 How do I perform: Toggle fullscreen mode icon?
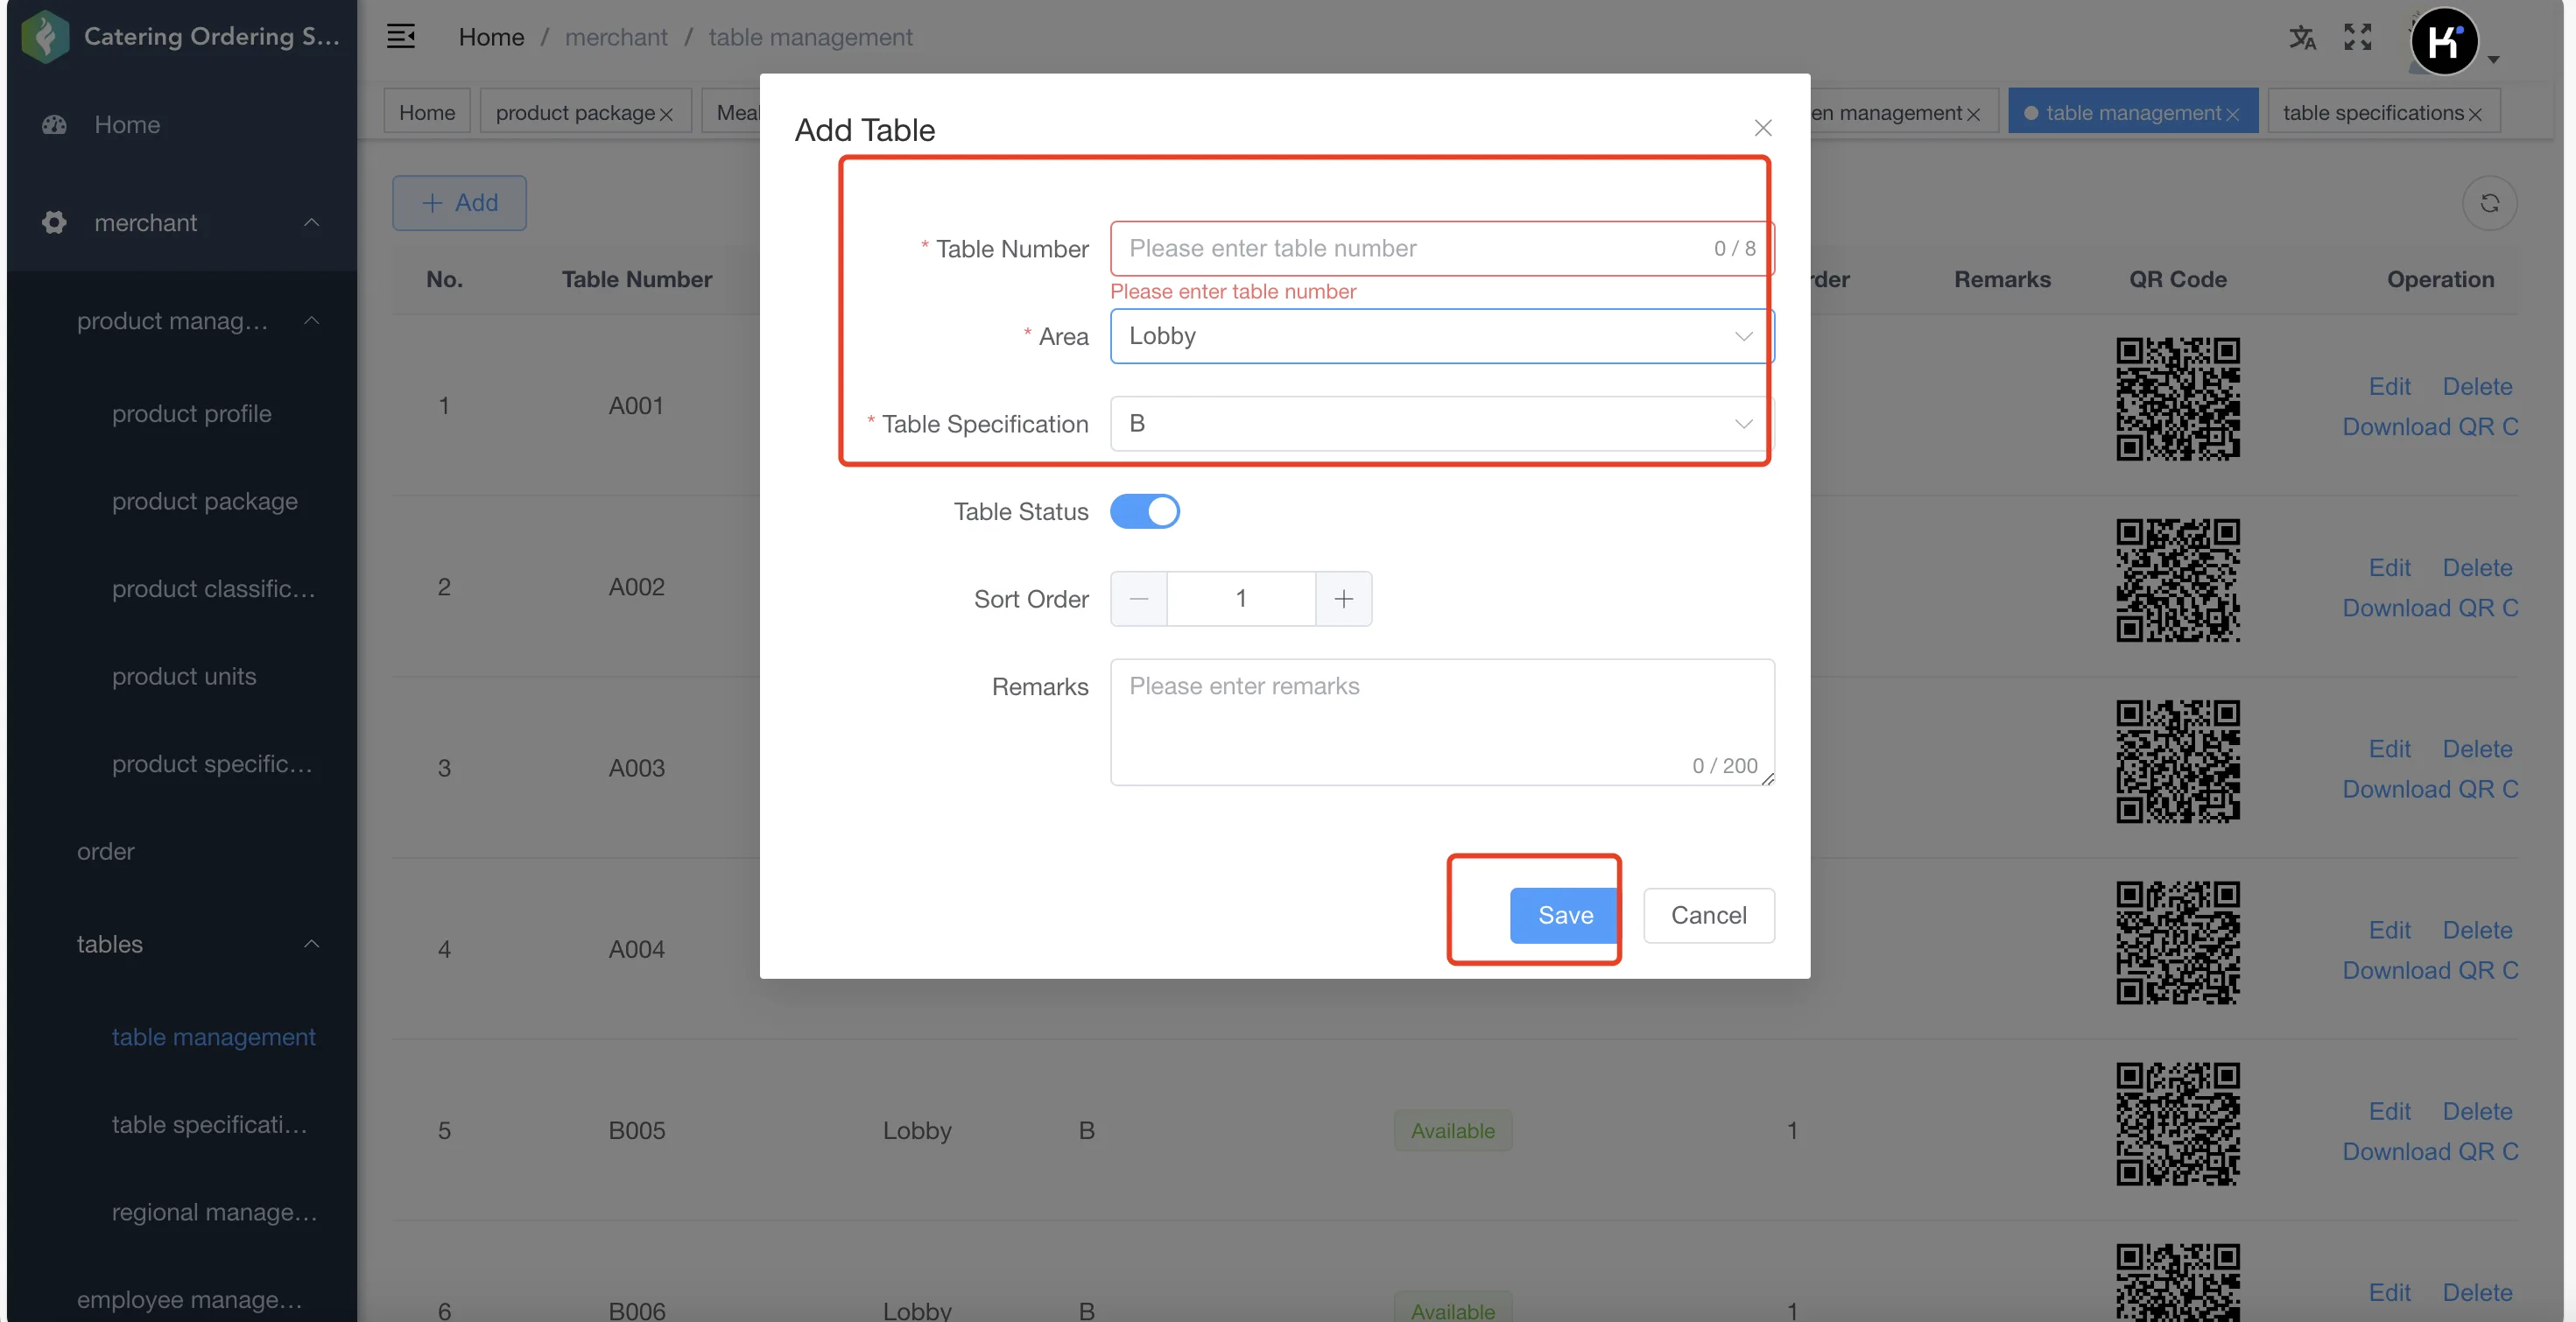[x=2358, y=37]
